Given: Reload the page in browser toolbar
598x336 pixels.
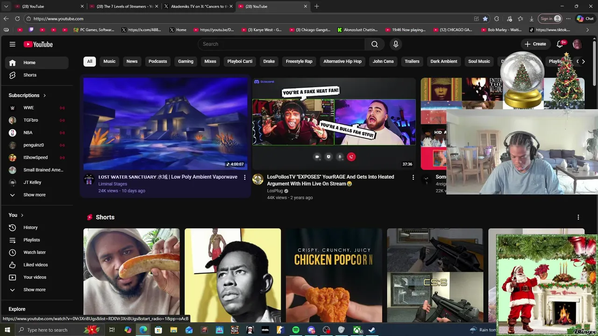Looking at the screenshot, I should coord(17,19).
